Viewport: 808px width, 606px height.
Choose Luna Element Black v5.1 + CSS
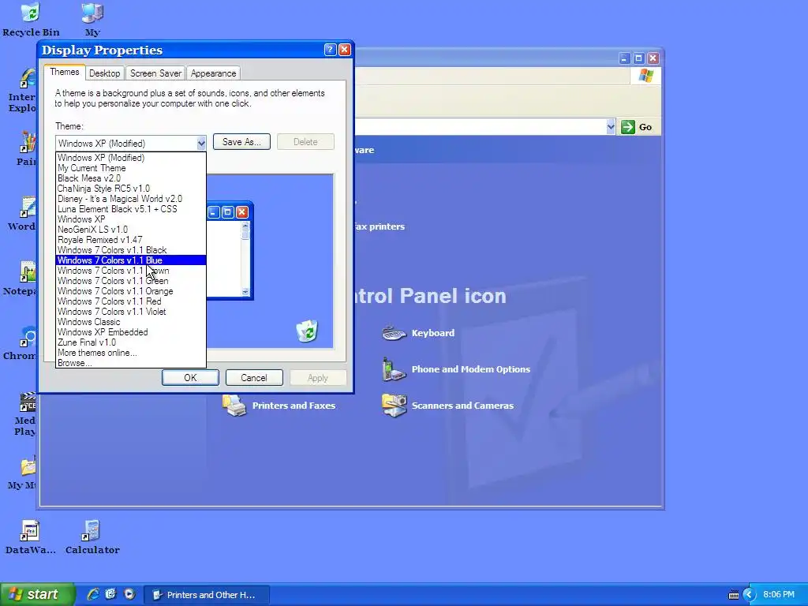point(131,209)
